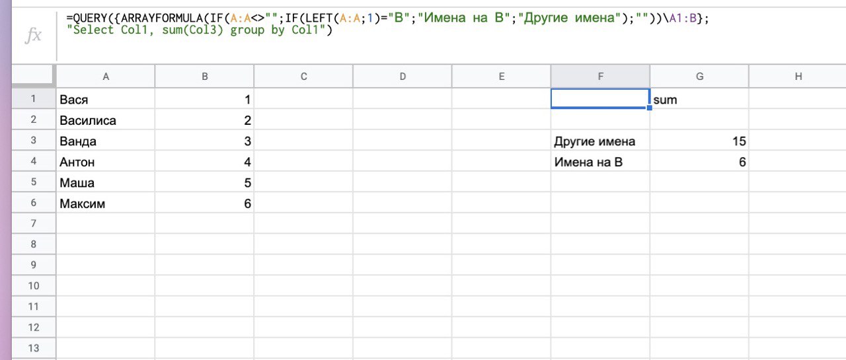Viewport: 846px width, 360px height.
Task: Click the Другие имена cell
Action: pos(600,140)
